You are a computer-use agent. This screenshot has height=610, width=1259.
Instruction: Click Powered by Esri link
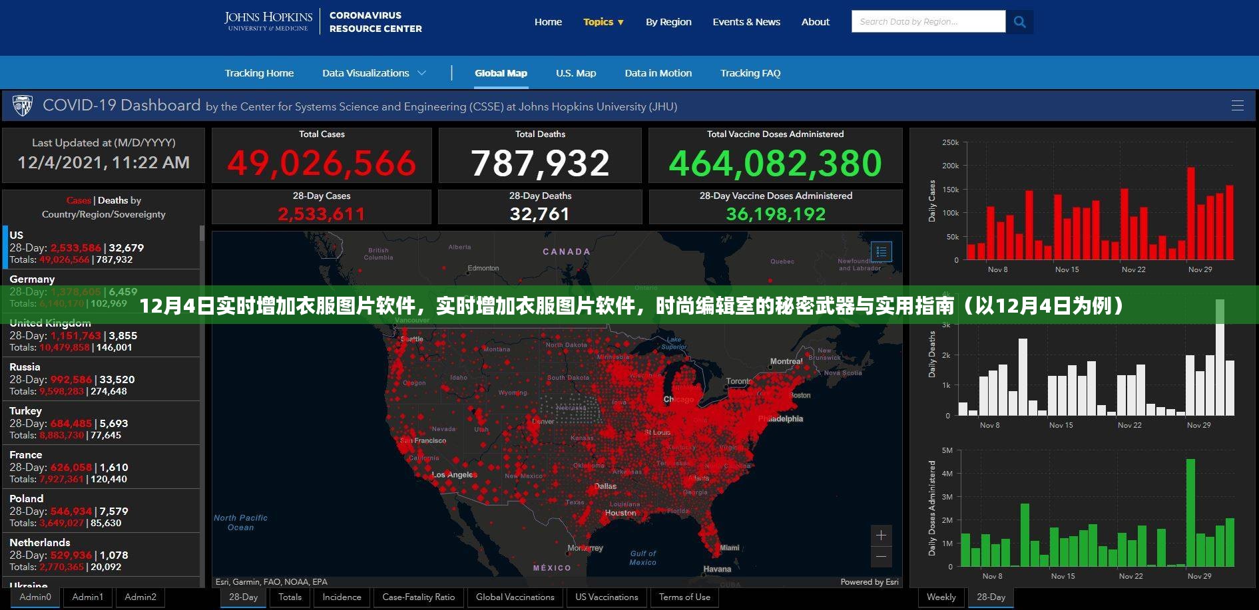click(870, 582)
